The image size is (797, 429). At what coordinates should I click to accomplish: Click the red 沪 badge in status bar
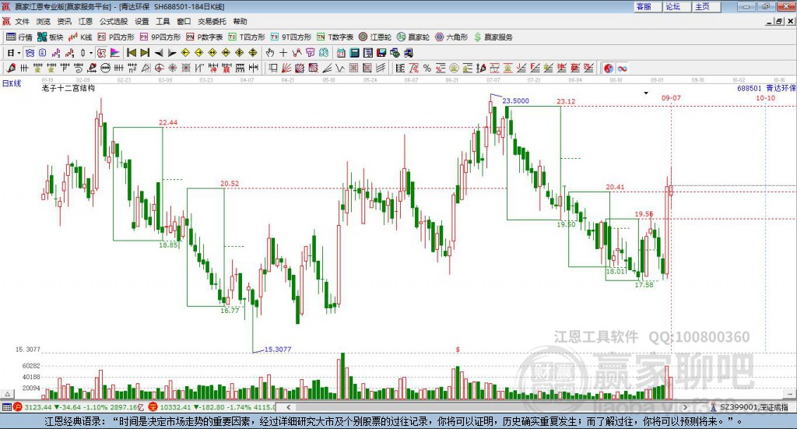click(18, 407)
